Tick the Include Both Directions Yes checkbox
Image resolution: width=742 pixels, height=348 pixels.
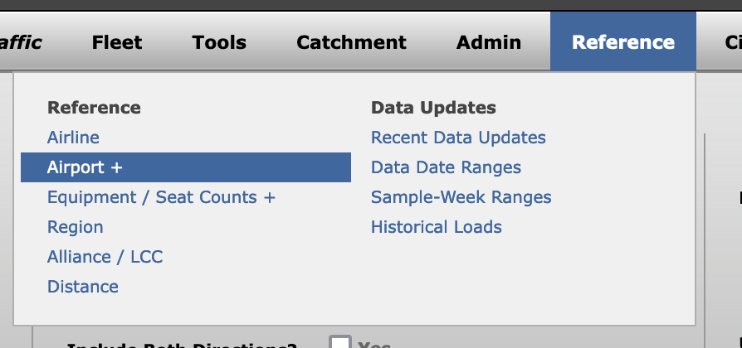click(x=339, y=343)
